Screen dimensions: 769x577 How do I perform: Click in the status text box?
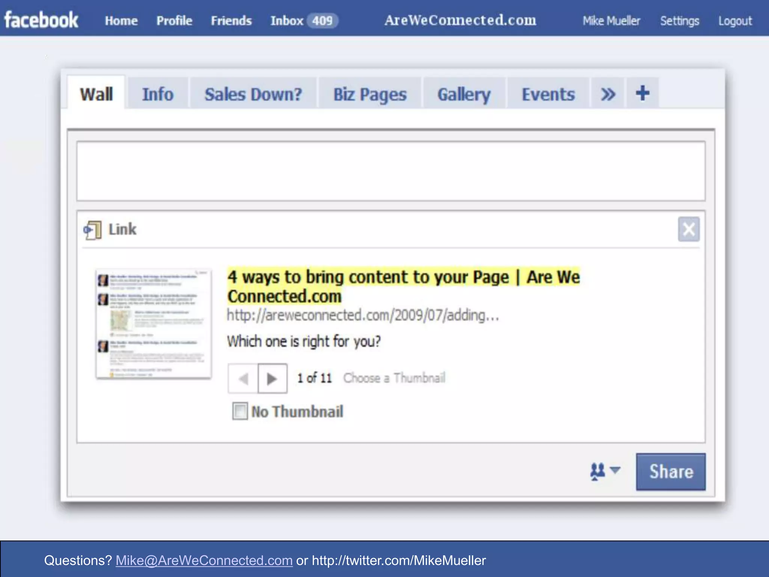(x=391, y=171)
